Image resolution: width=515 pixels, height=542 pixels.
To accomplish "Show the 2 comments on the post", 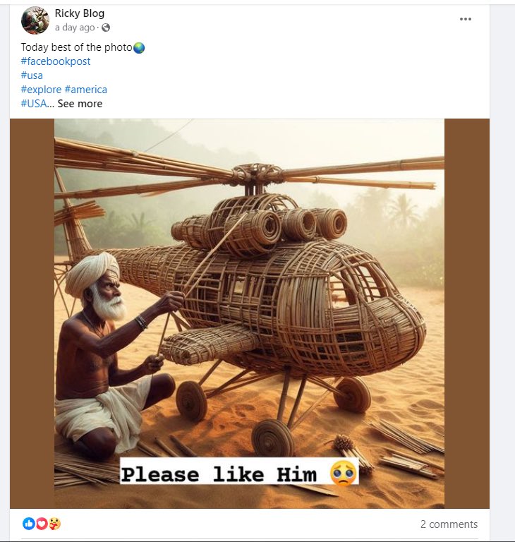I will tap(449, 524).
